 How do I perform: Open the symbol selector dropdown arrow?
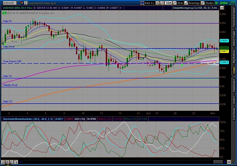(x=18, y=3)
